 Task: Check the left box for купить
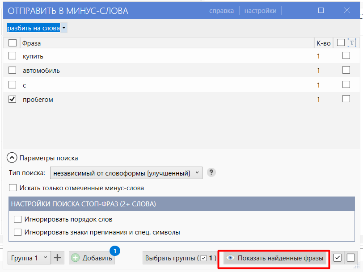tap(12, 56)
